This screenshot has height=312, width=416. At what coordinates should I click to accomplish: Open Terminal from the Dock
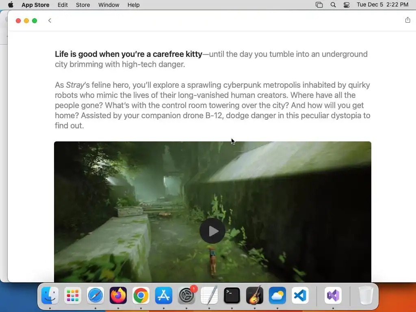tap(232, 295)
